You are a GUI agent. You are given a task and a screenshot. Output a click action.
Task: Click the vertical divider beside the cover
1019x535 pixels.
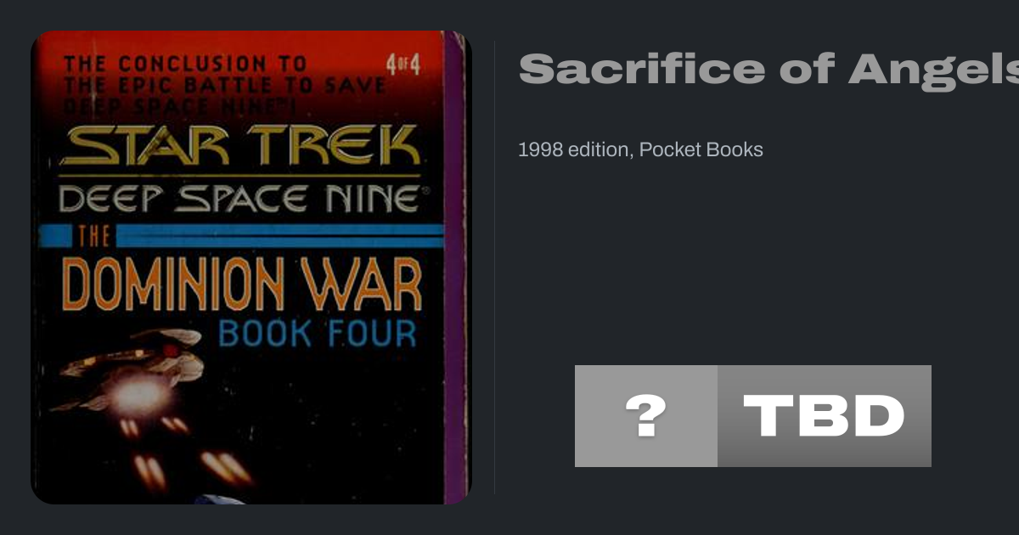494,267
